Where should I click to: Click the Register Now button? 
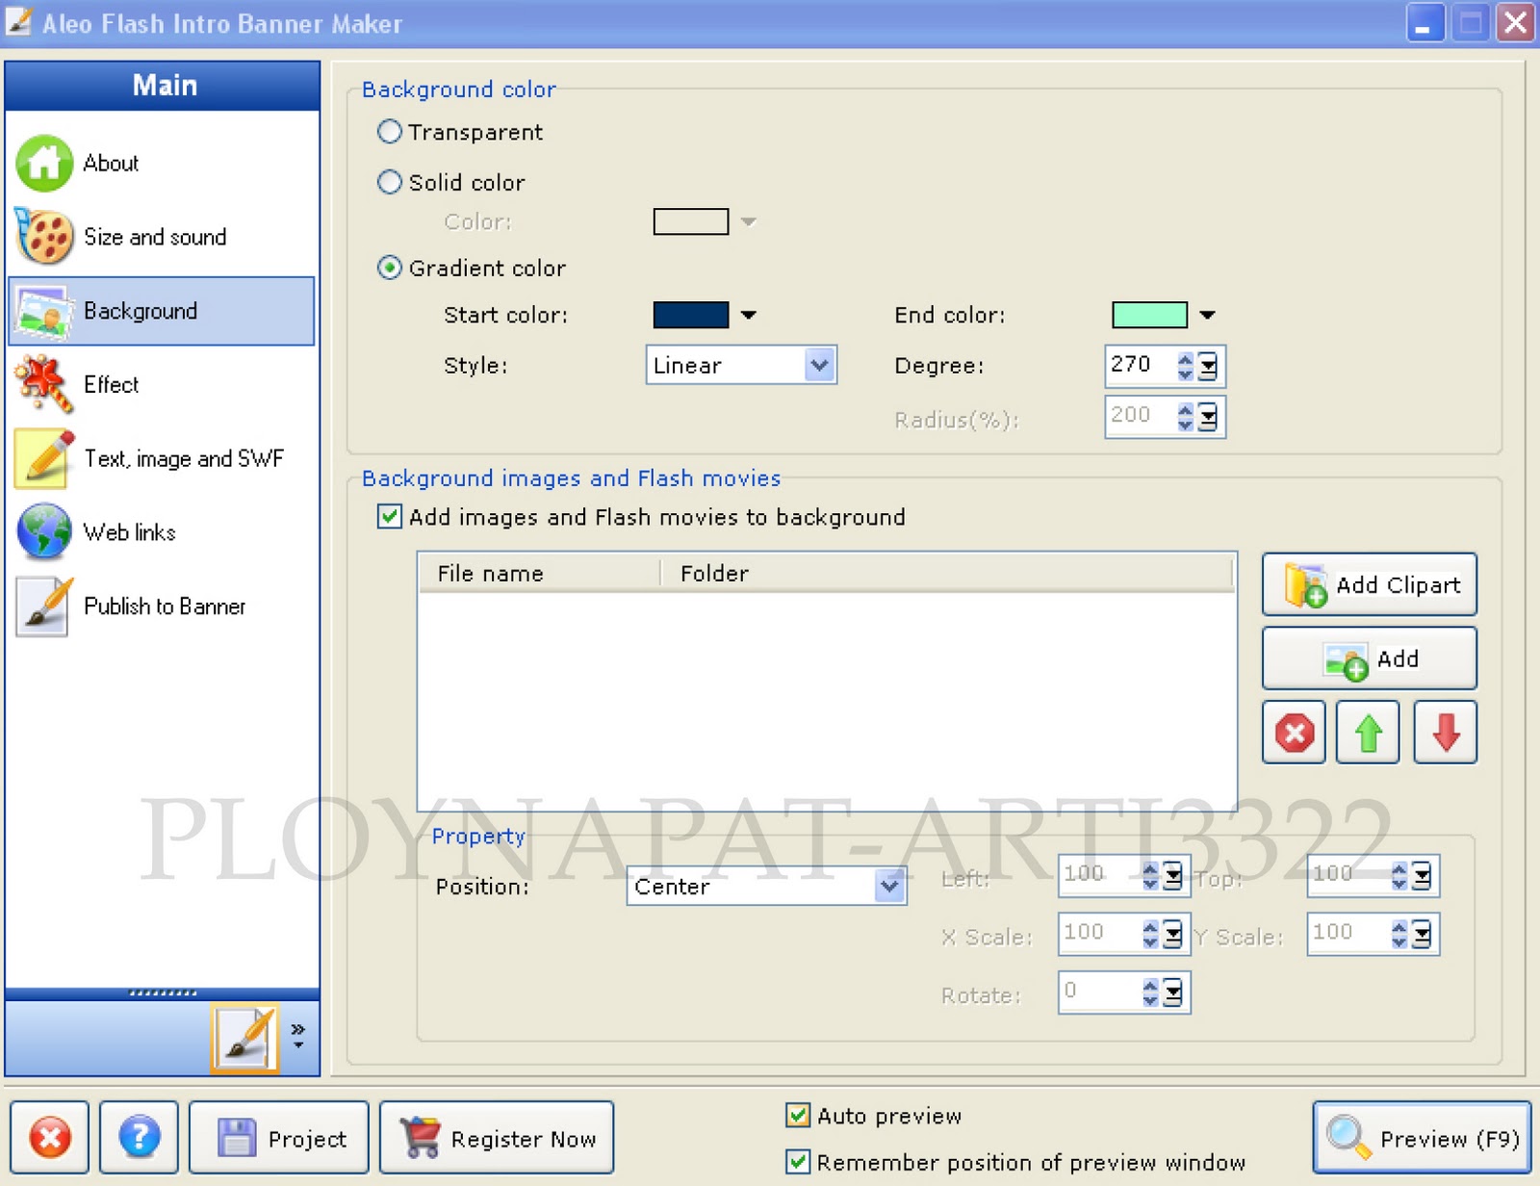point(497,1137)
